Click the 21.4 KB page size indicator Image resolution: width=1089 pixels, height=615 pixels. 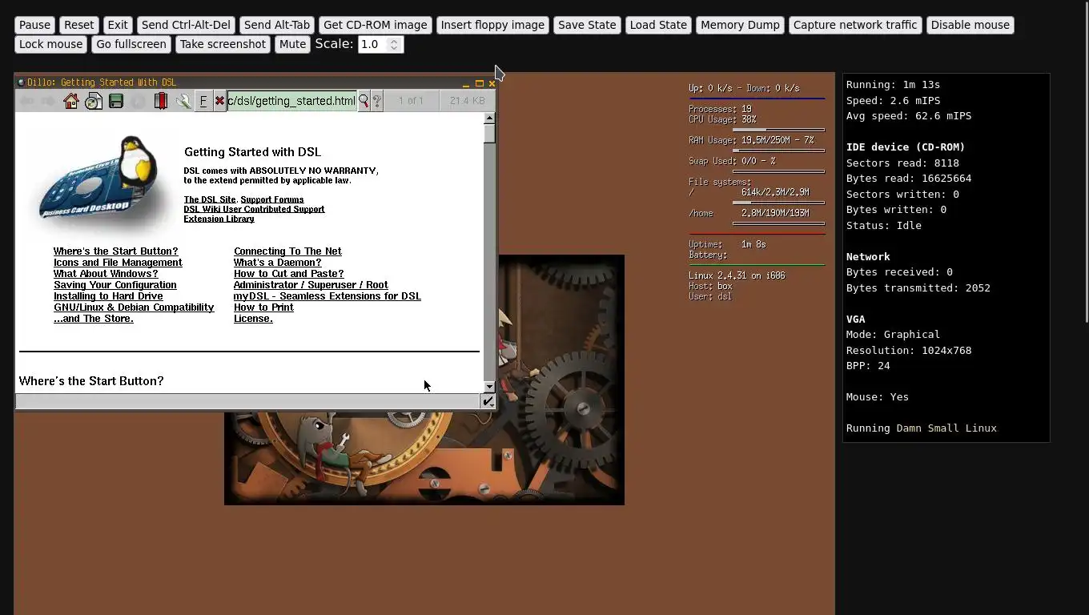tap(467, 101)
